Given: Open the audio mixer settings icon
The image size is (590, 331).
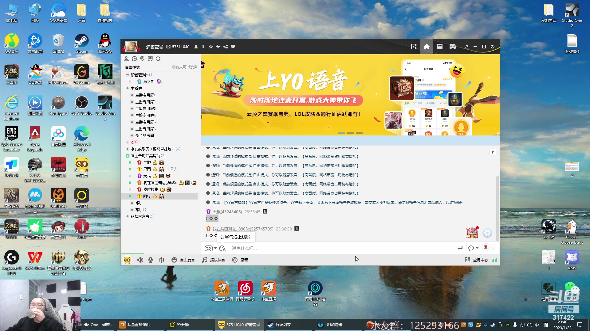Looking at the screenshot, I should pyautogui.click(x=161, y=260).
